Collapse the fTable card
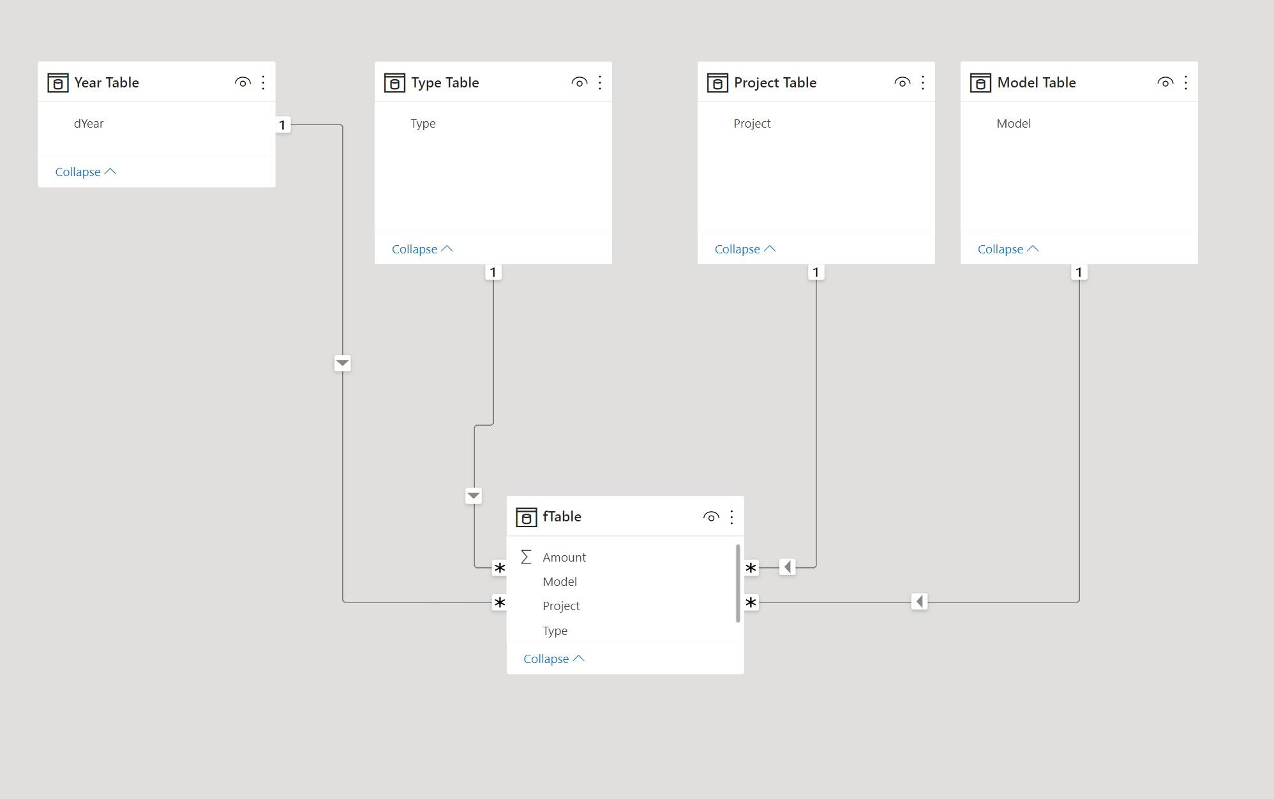The width and height of the screenshot is (1274, 799). tap(554, 659)
